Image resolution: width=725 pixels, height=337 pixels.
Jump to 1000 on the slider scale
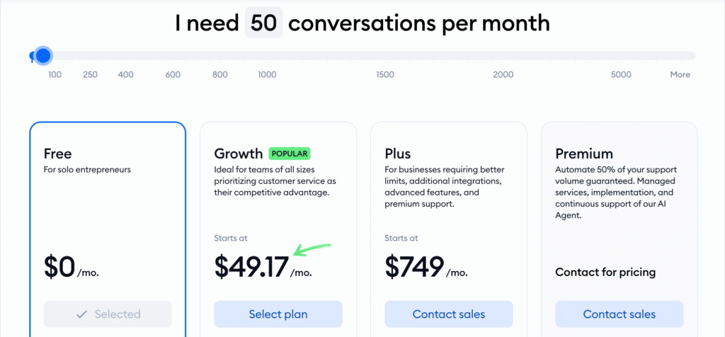pyautogui.click(x=267, y=75)
